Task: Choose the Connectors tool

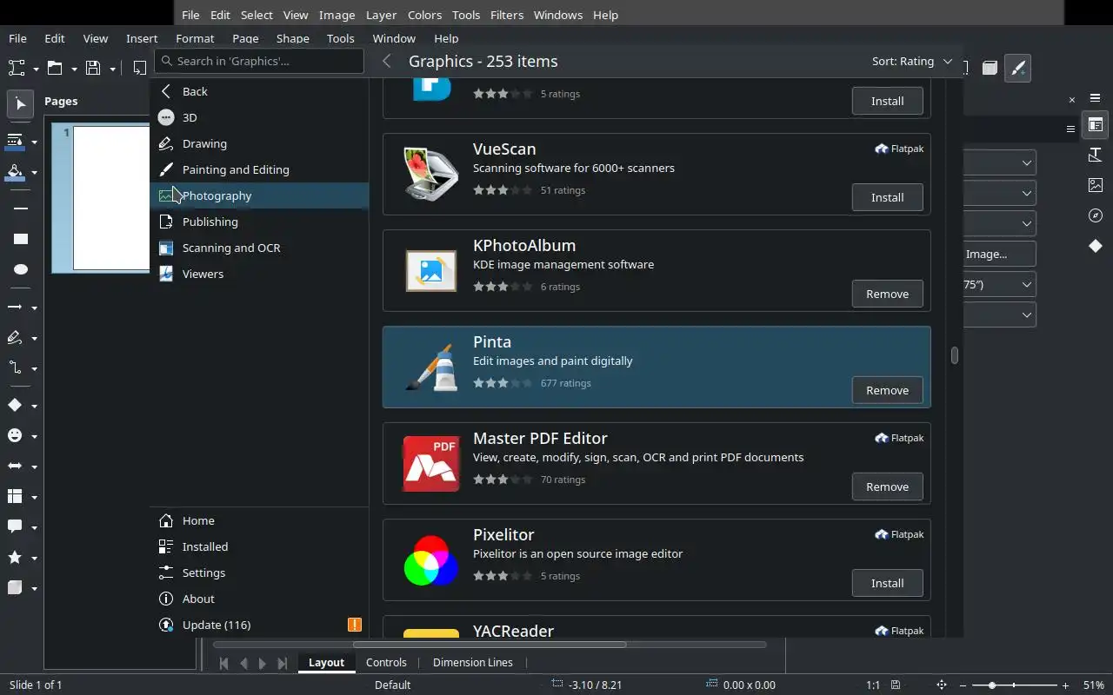Action: tap(15, 367)
